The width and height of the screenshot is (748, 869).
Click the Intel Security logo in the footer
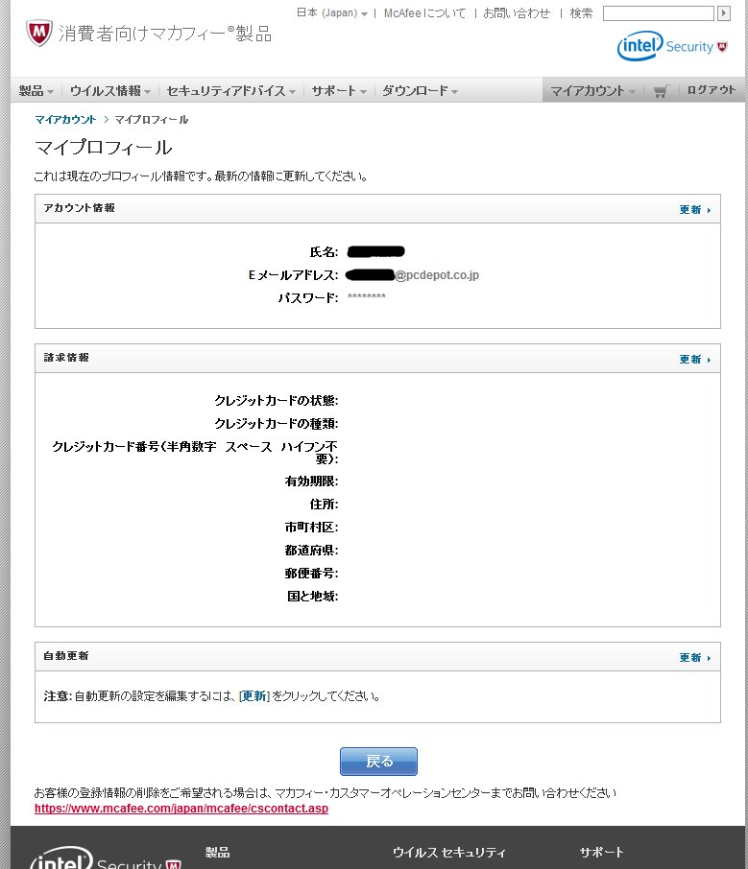(x=106, y=857)
